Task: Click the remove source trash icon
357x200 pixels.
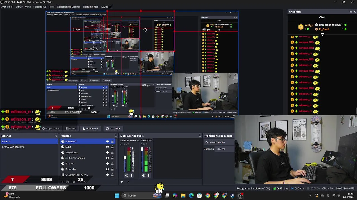Action: (x=67, y=182)
